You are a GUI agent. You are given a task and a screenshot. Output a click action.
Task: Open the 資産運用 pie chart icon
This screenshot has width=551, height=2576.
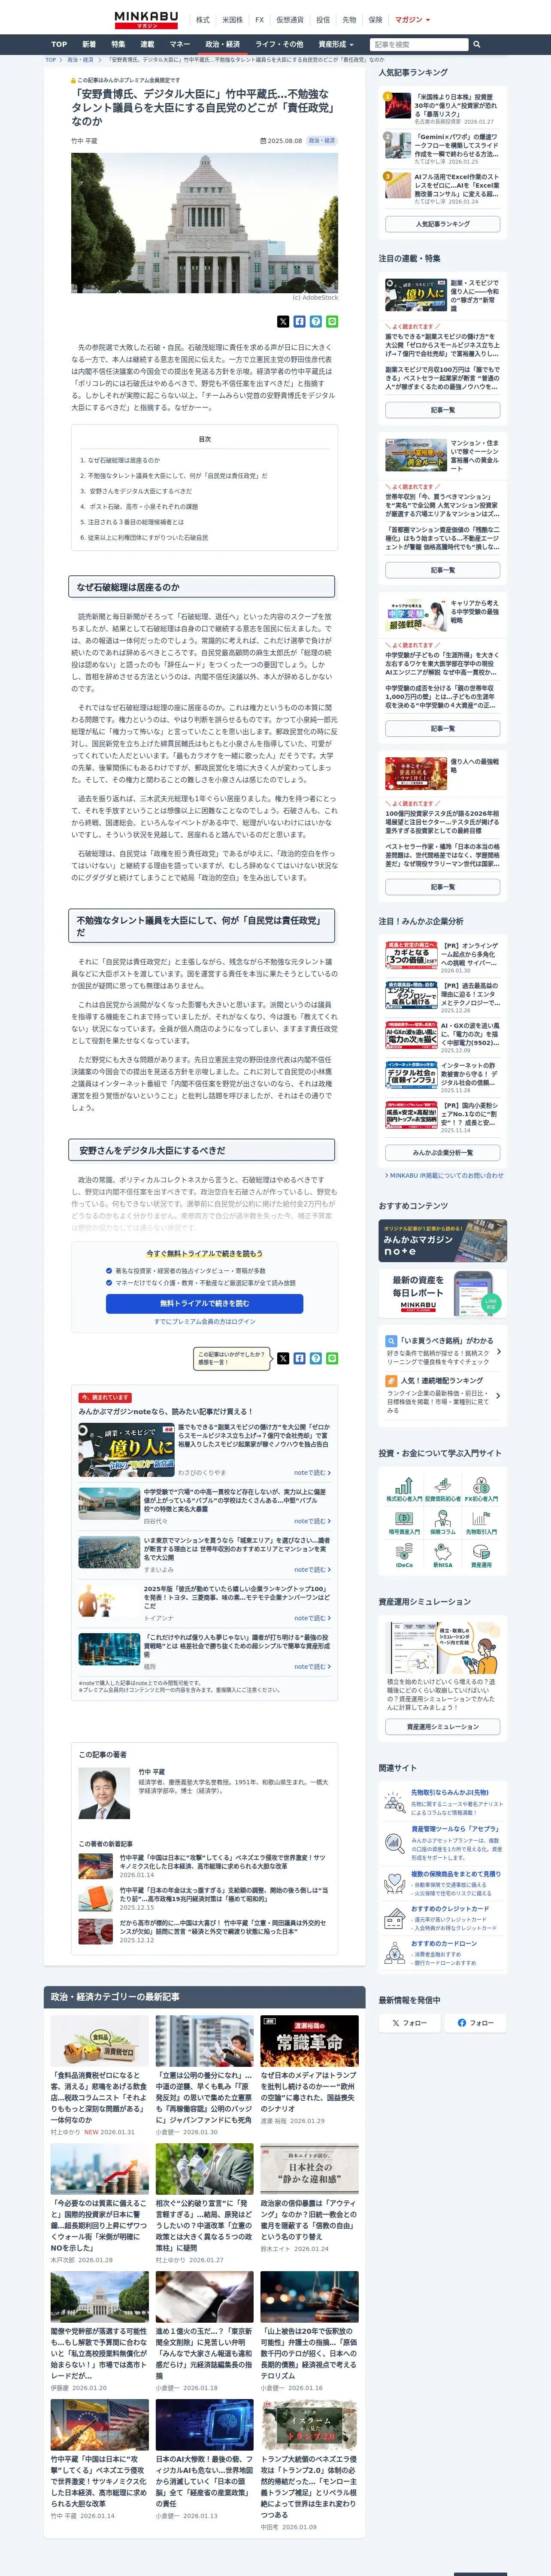481,1556
